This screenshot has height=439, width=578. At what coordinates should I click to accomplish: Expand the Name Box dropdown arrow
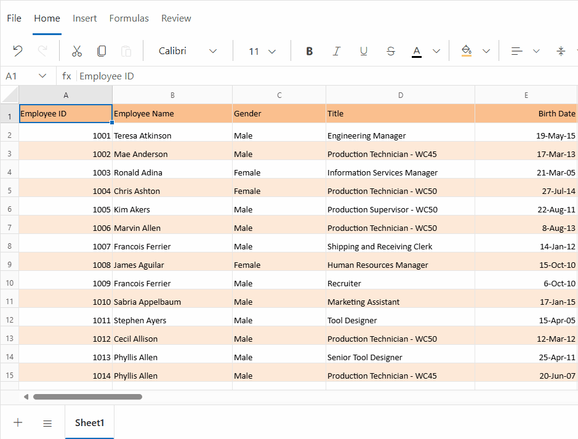42,76
